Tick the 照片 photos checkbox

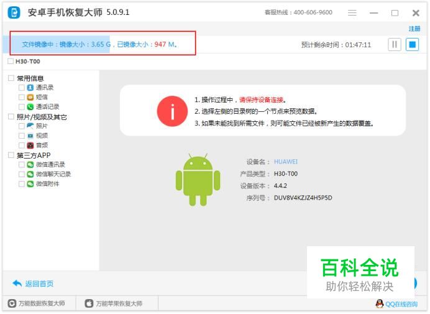point(22,126)
